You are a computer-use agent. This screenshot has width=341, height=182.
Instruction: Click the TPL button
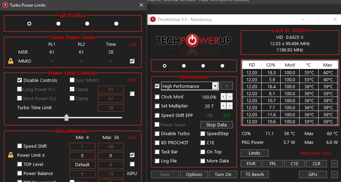[x=273, y=163]
